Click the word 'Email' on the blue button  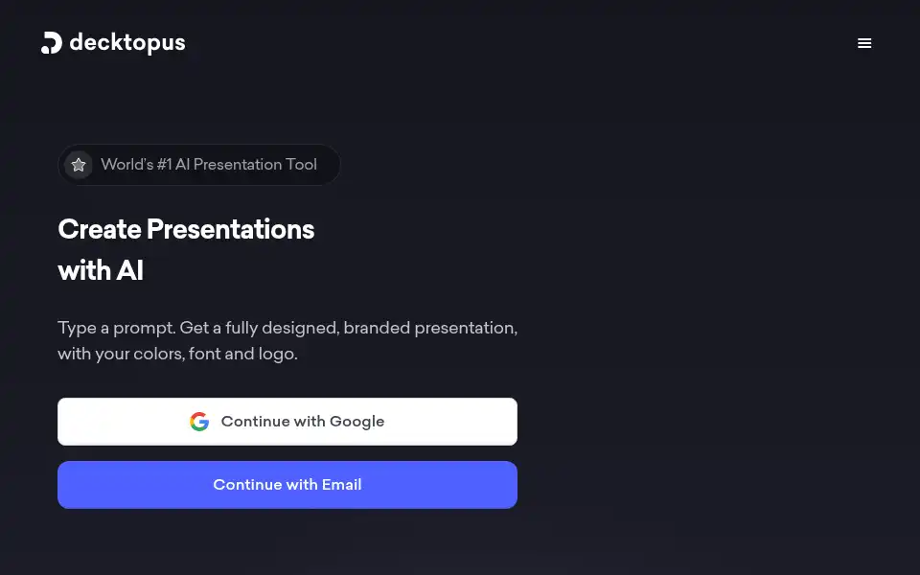tap(342, 485)
